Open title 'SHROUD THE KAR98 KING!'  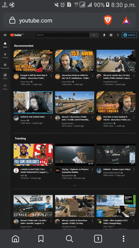[32, 117]
